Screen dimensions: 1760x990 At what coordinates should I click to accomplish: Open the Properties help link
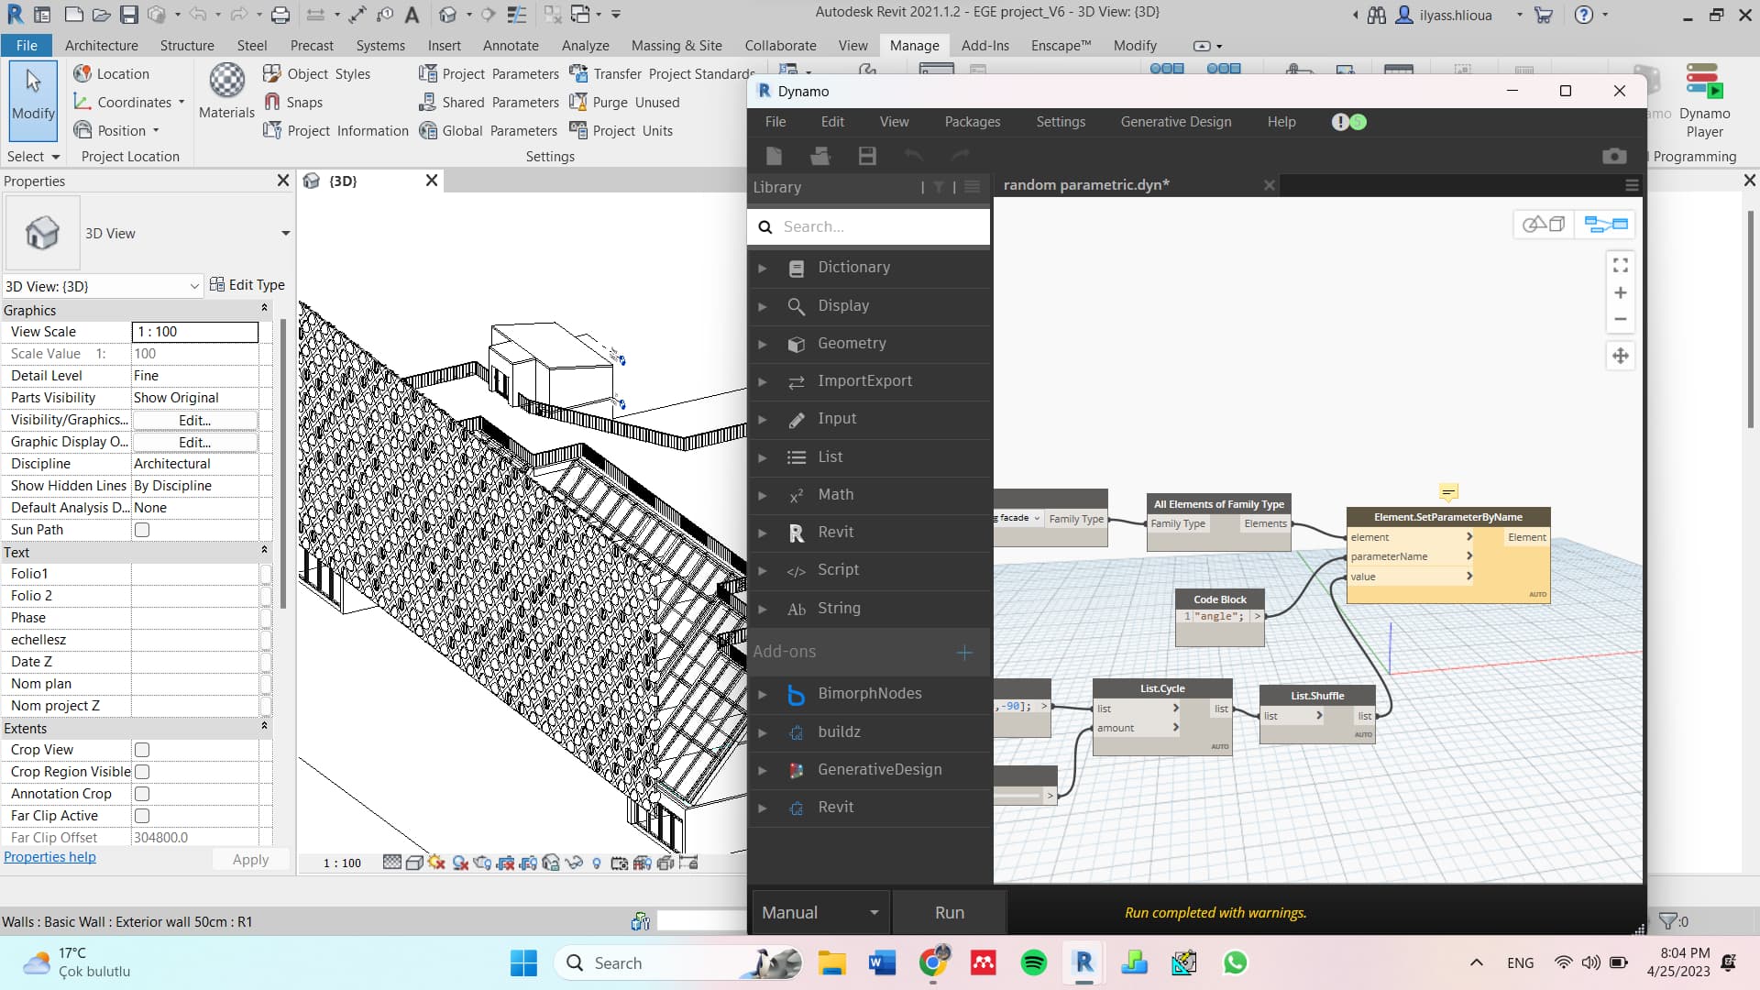(x=49, y=857)
